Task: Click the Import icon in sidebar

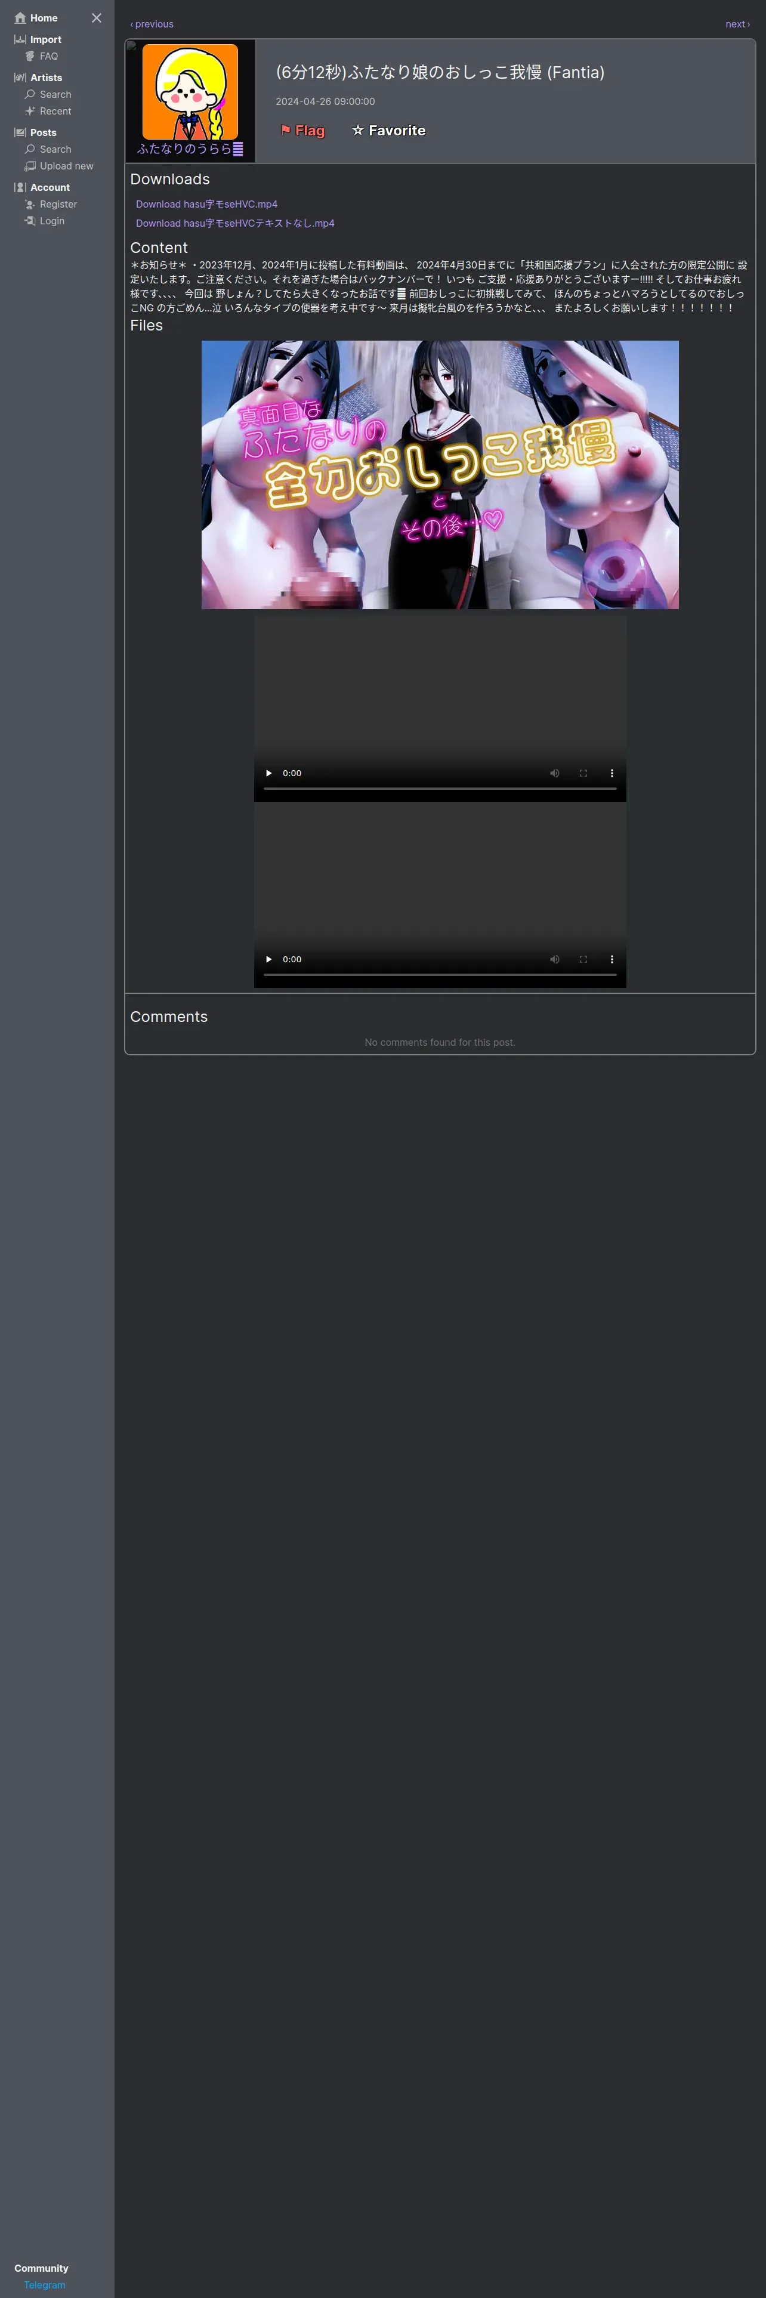Action: coord(20,39)
